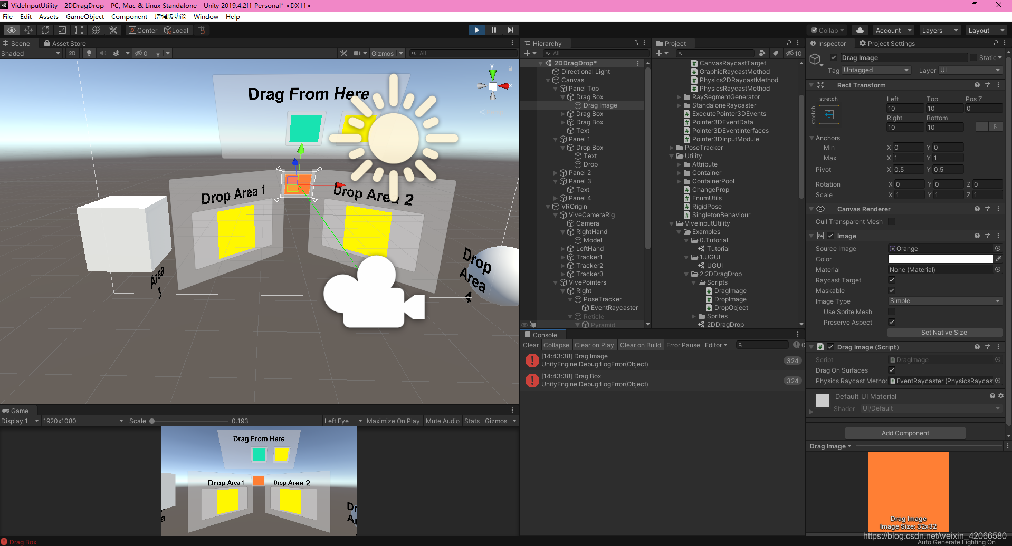
Task: Switch to Asset Store tab
Action: (x=65, y=43)
